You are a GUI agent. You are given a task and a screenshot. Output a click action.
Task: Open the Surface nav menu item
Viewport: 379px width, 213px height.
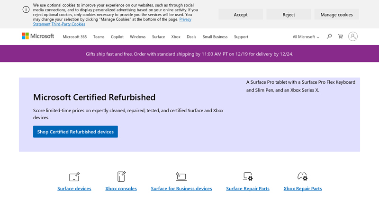159,37
